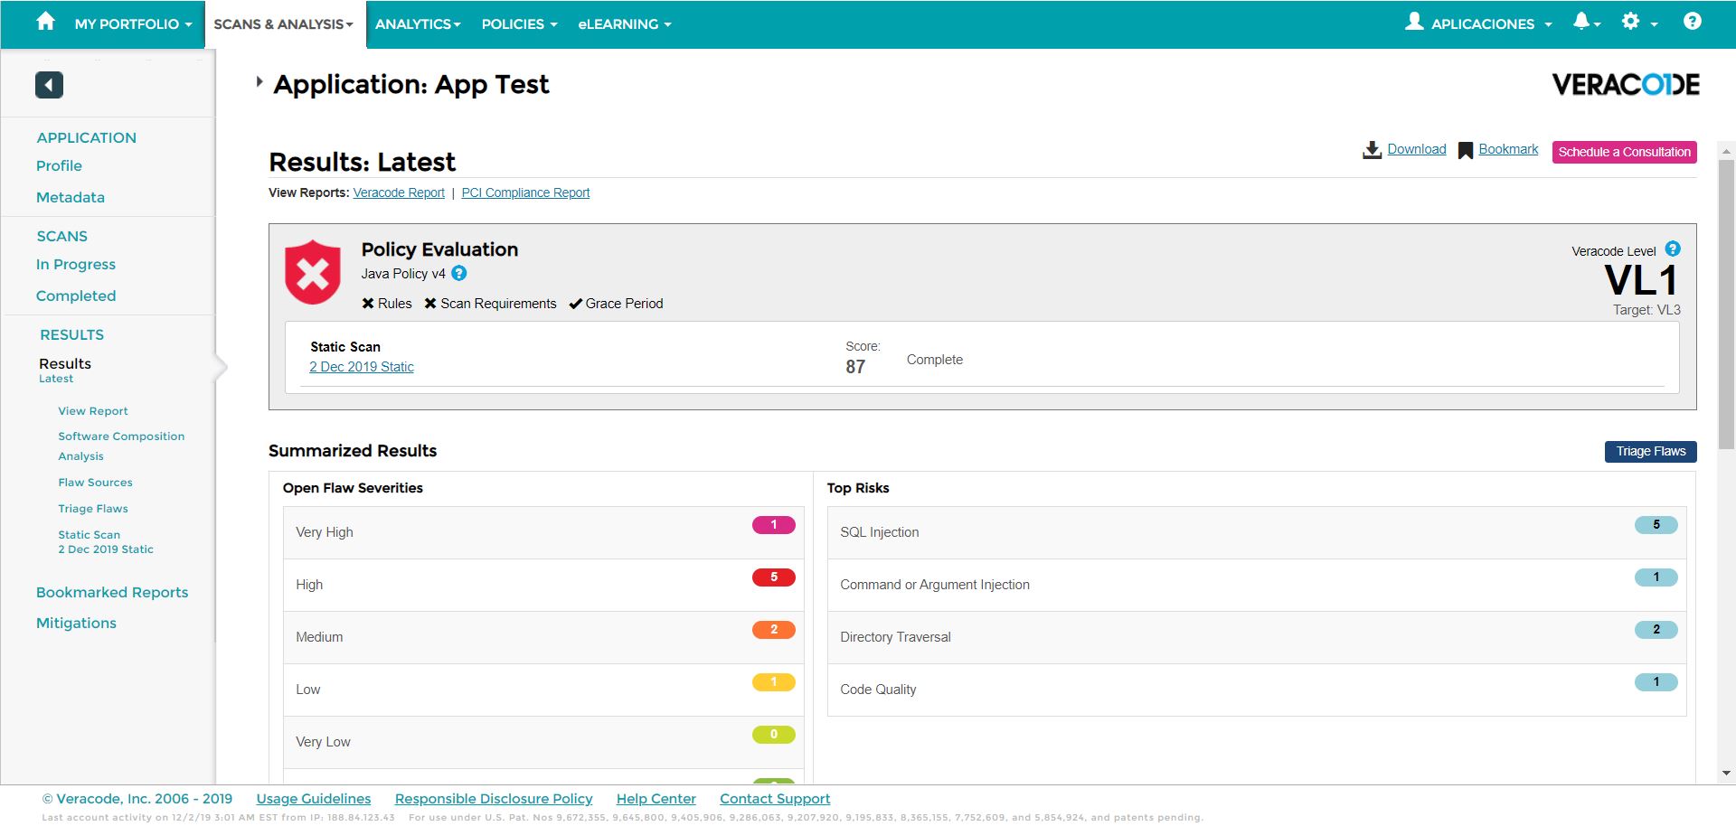Open the ANALYTICS dropdown

point(418,24)
